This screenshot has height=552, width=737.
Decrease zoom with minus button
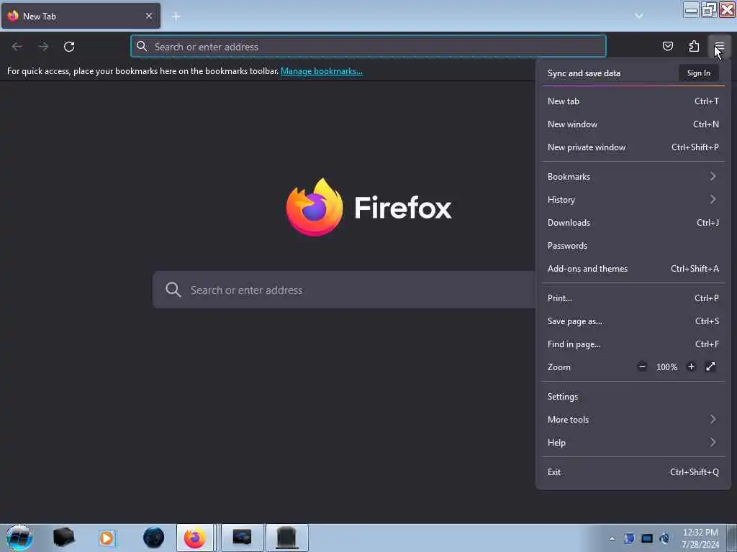(x=642, y=367)
